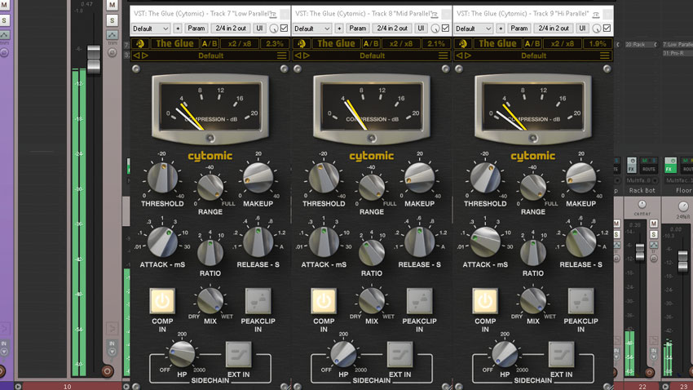Click the Cytomic logo icon in Low Parallel plugin
The image size is (693, 390).
click(140, 43)
